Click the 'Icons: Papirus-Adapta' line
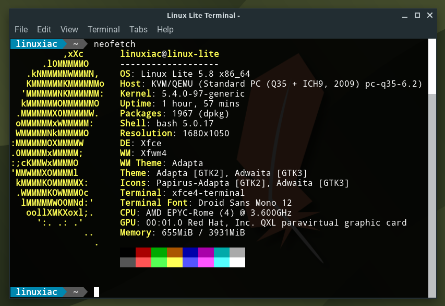This screenshot has width=445, height=306. coord(234,183)
